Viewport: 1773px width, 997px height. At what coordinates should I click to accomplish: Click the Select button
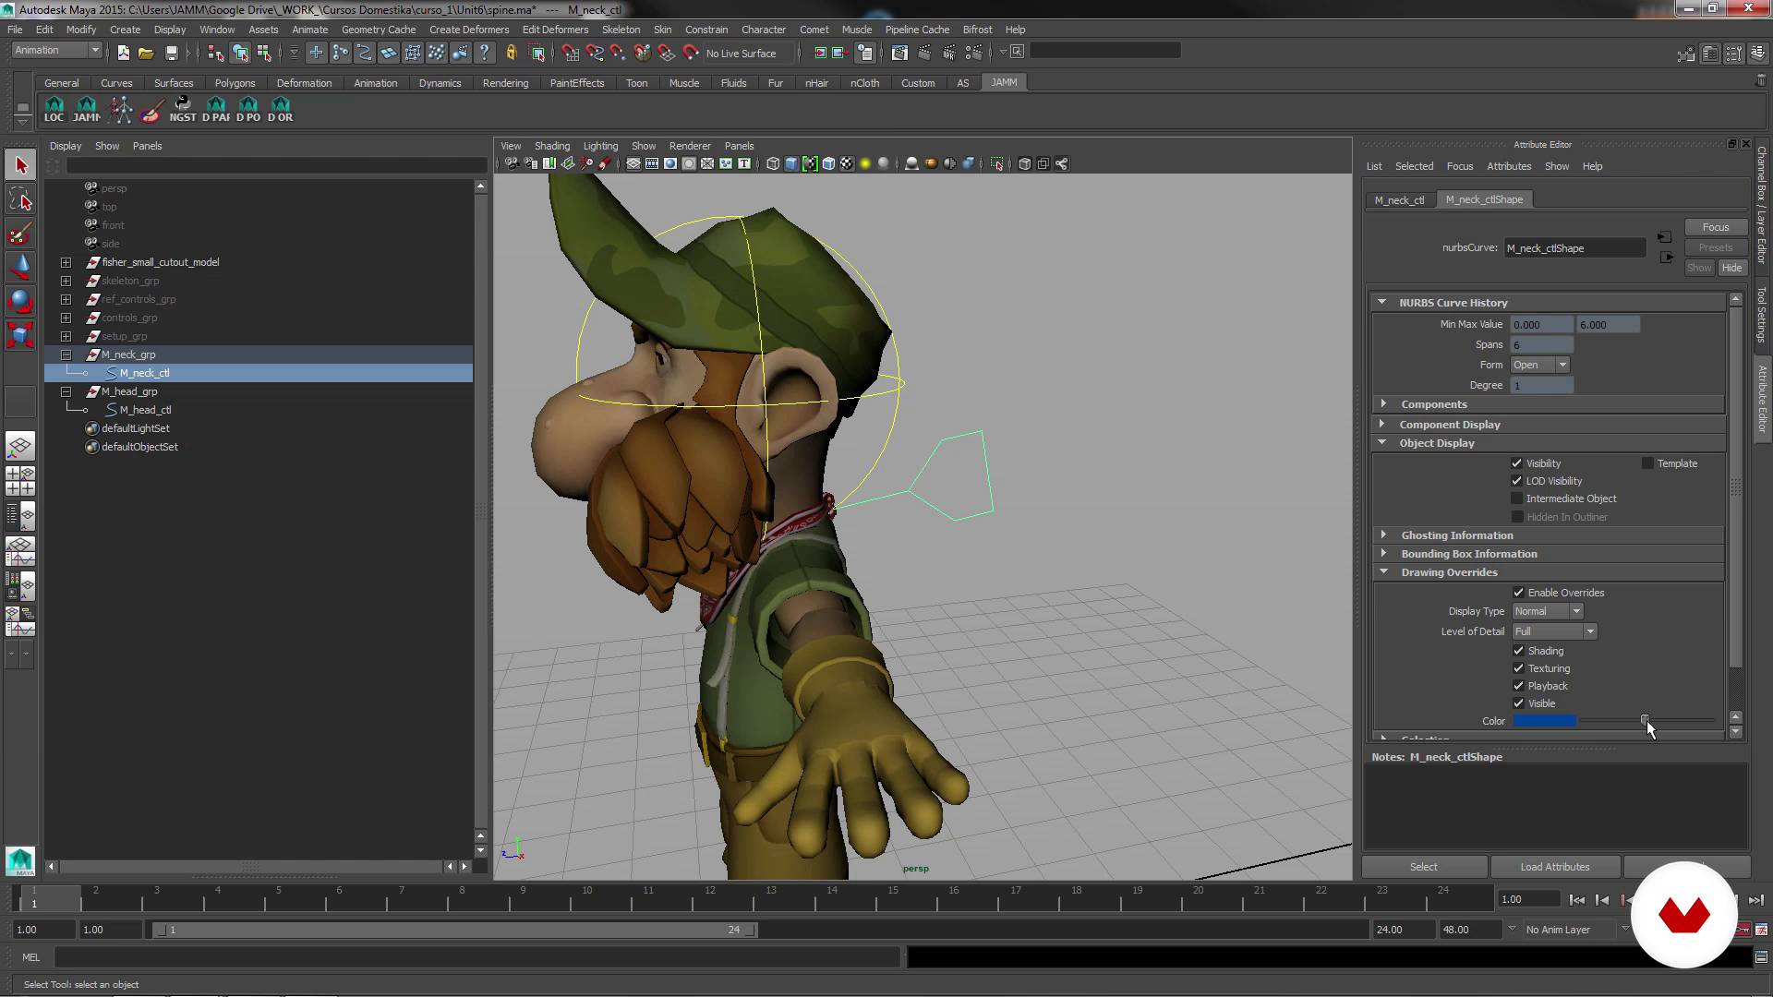pyautogui.click(x=1423, y=867)
